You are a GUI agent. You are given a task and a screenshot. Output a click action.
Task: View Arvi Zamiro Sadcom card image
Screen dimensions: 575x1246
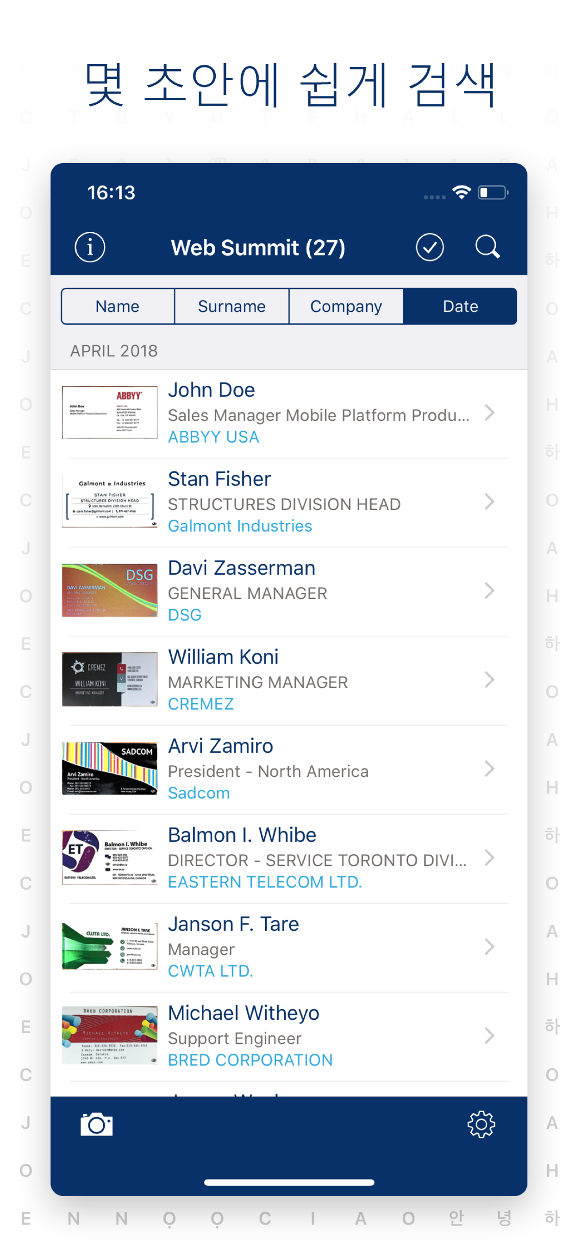[110, 769]
